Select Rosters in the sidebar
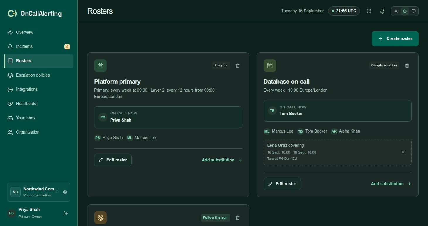This screenshot has height=226, width=428. pos(39,61)
